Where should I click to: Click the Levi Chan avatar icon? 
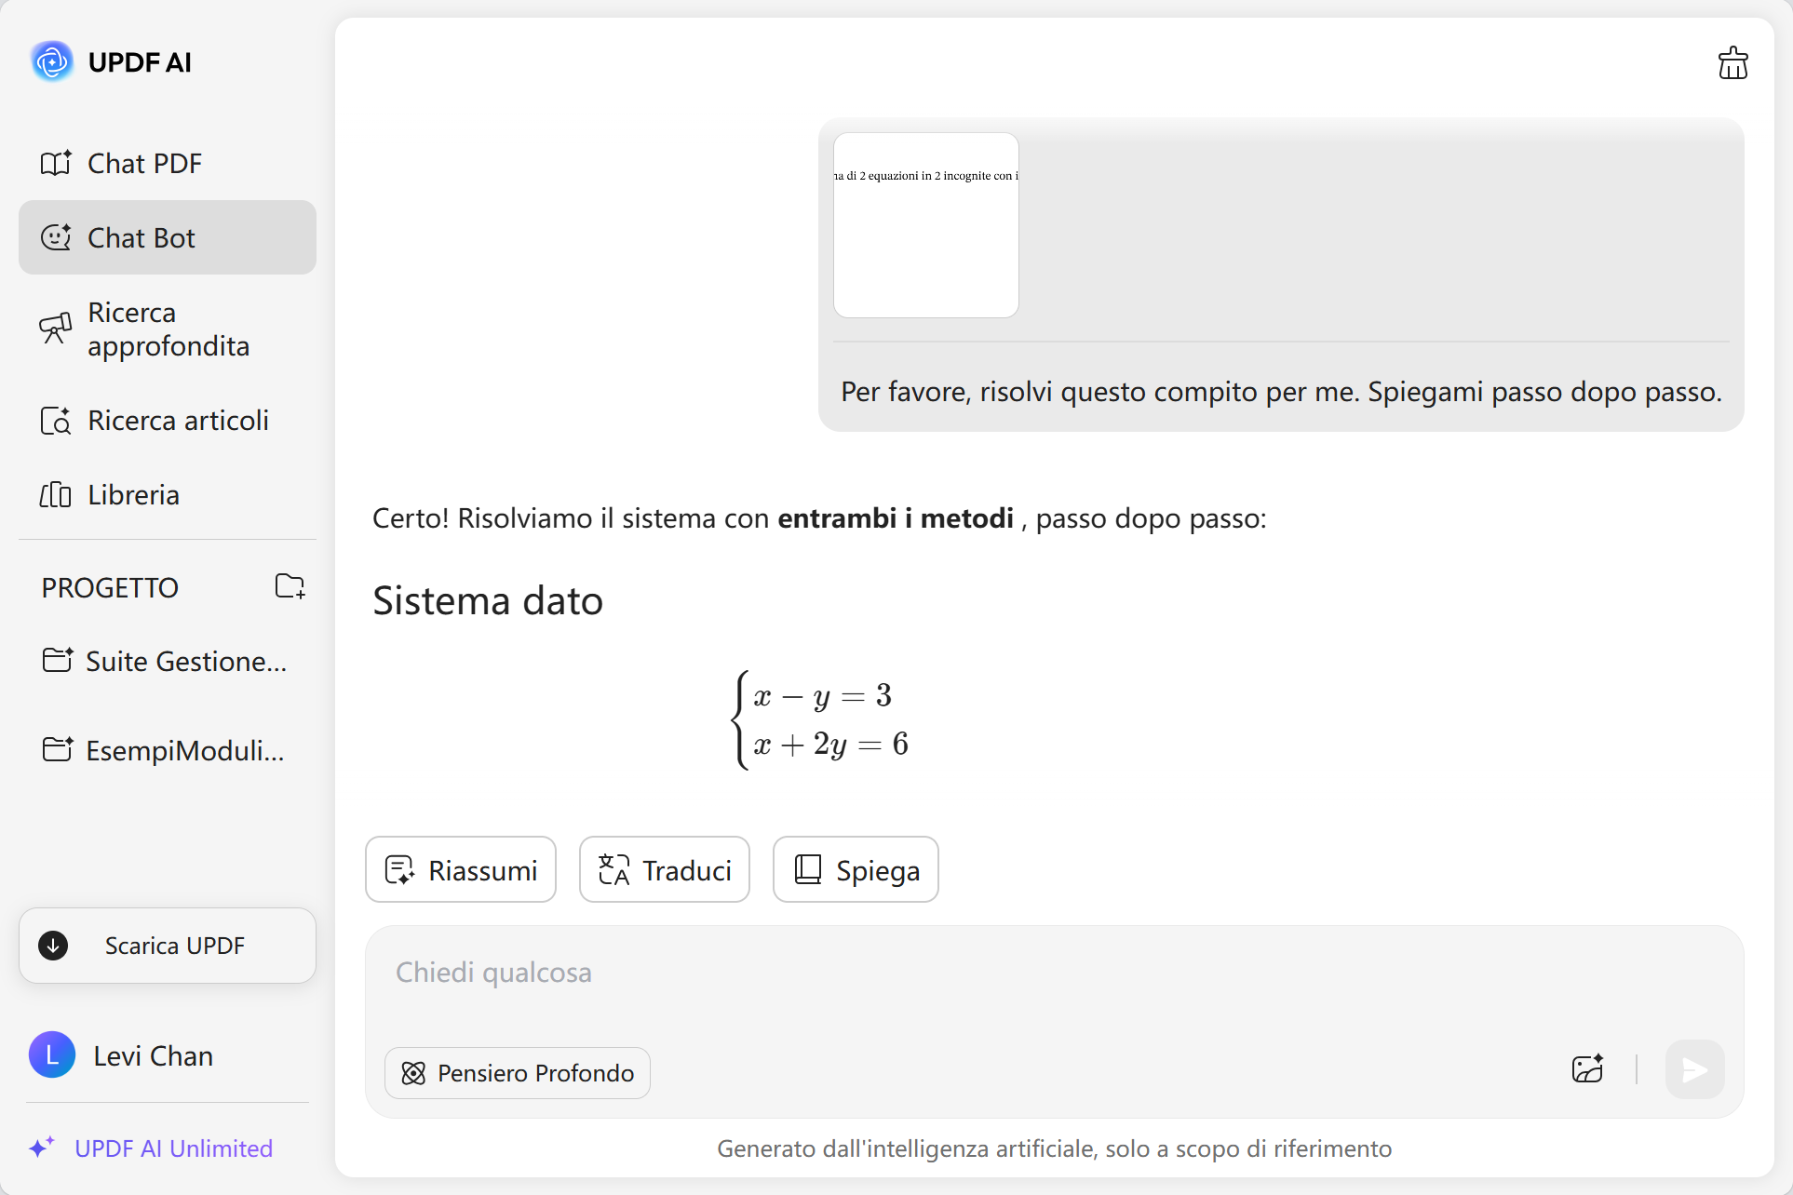click(52, 1055)
